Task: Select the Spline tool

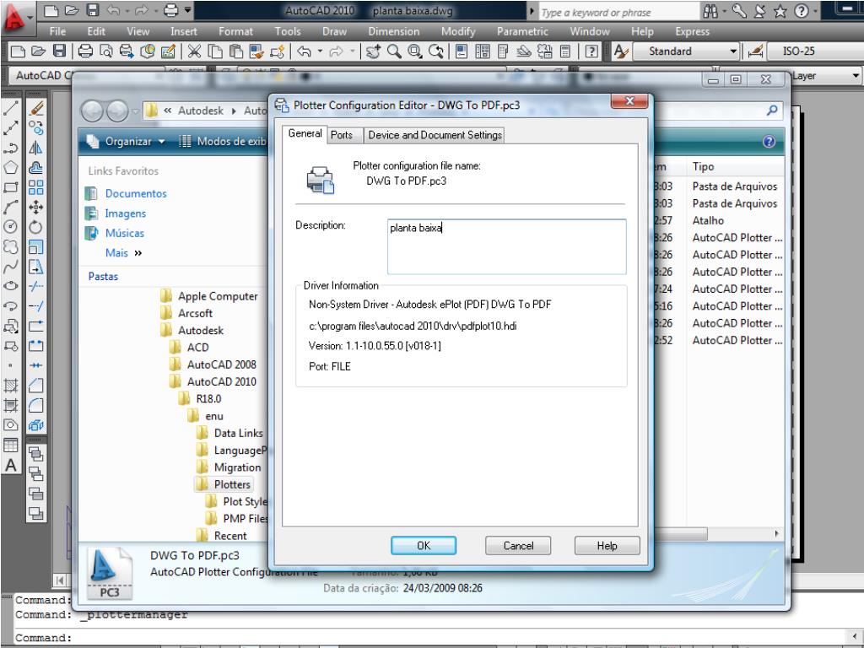Action: (10, 267)
